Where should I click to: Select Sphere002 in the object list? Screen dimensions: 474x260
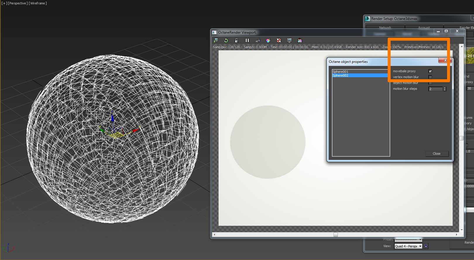tap(360, 75)
